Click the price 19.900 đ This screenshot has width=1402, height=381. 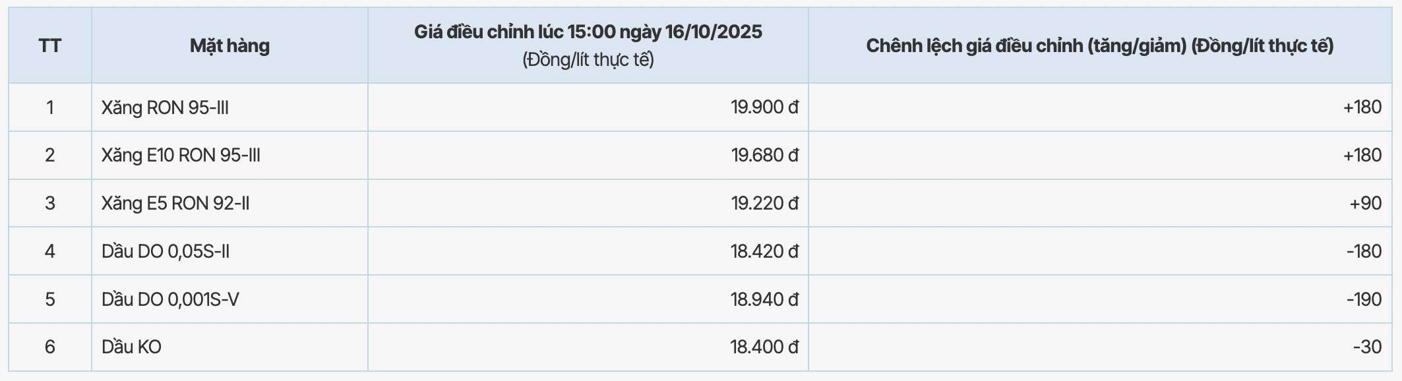764,107
